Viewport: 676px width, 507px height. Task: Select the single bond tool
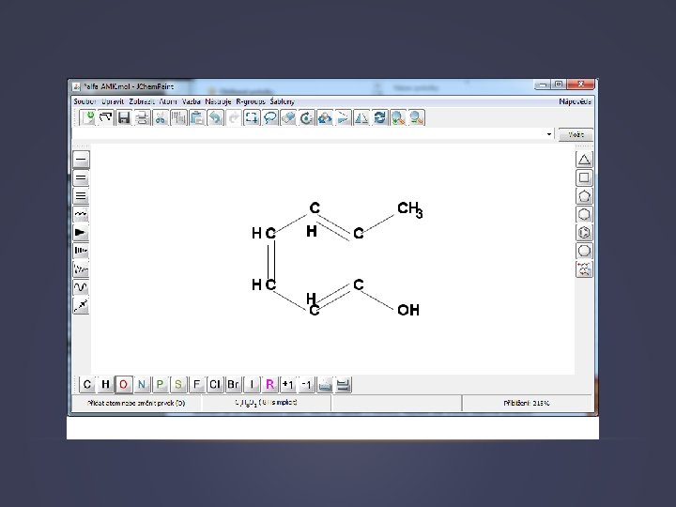[81, 160]
